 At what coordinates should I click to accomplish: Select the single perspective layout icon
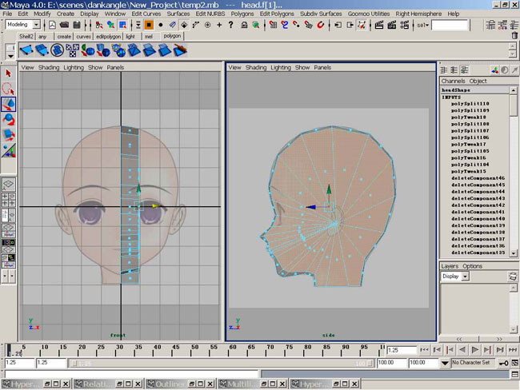[8, 185]
